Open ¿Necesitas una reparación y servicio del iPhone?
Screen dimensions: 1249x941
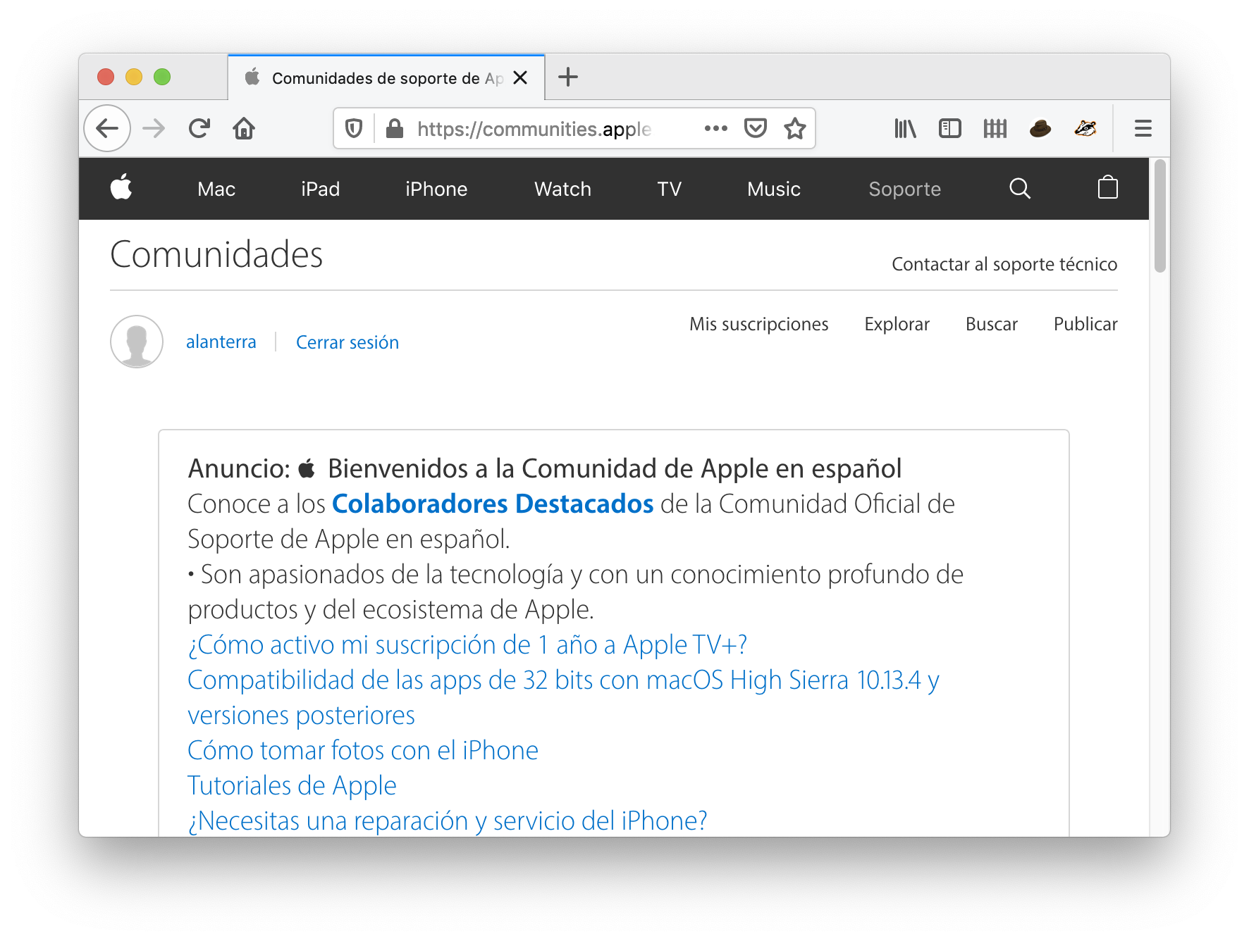coord(448,821)
